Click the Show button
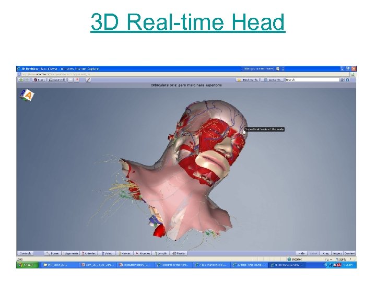 coord(314,253)
